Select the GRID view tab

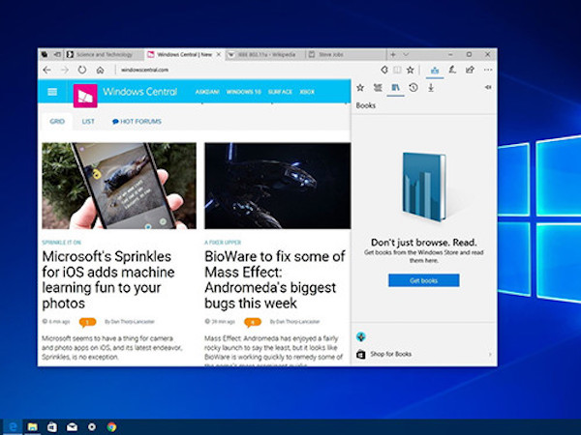click(57, 122)
